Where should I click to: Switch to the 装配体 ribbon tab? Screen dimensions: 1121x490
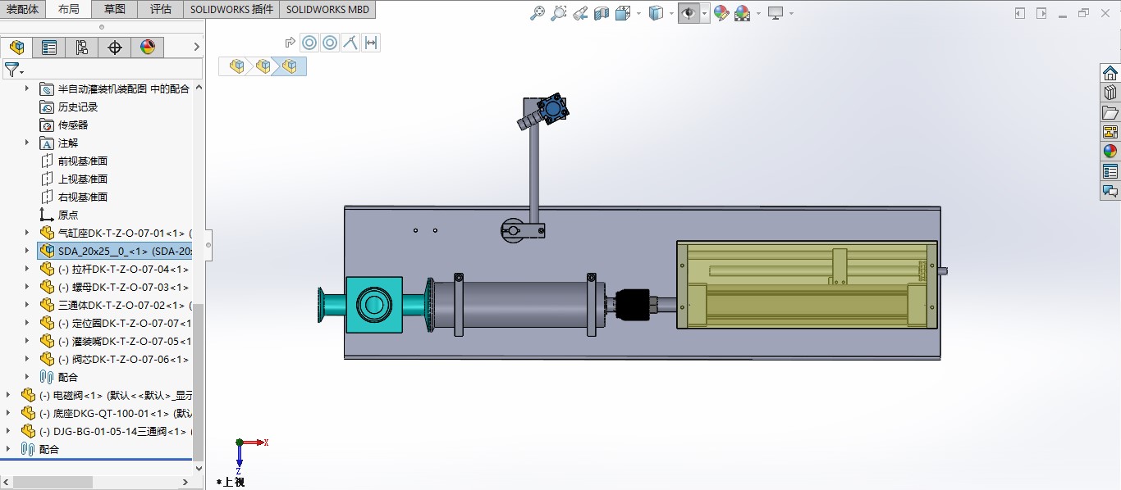pos(22,9)
